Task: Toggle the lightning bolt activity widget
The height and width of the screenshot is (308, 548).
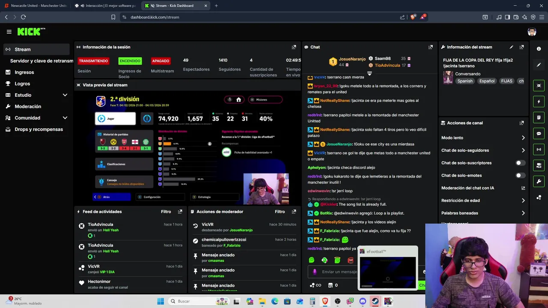Action: [x=539, y=101]
